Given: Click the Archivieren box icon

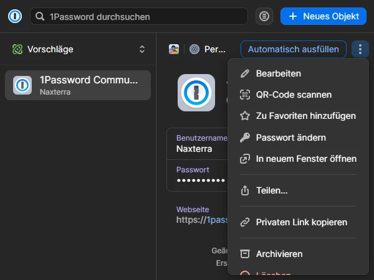Looking at the screenshot, I should point(245,254).
